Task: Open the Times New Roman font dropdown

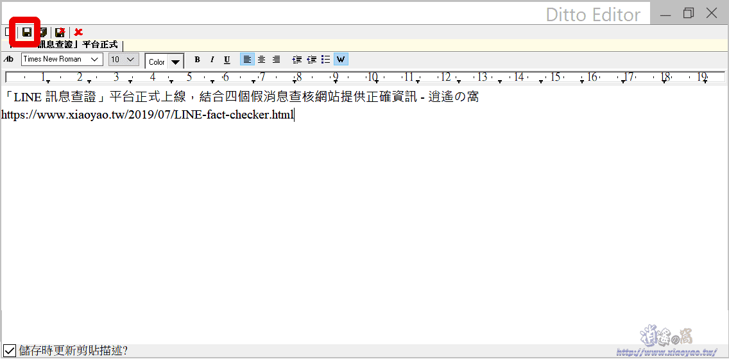Action: click(95, 59)
